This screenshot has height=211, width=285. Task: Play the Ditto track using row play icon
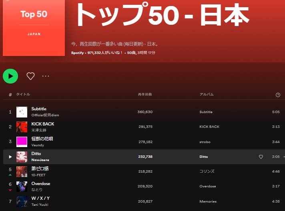pyautogui.click(x=10, y=157)
